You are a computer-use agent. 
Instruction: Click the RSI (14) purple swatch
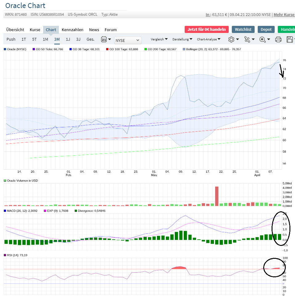pos(5,255)
